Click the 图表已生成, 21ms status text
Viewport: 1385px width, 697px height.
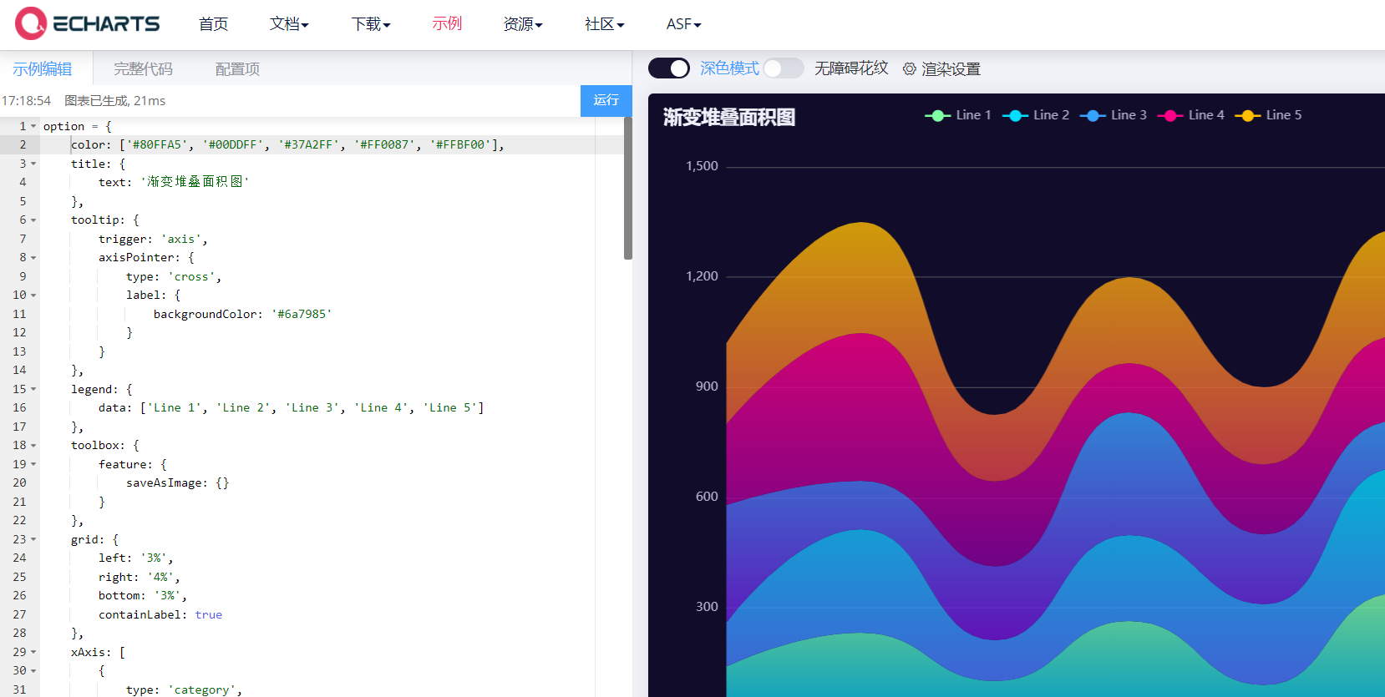(115, 101)
